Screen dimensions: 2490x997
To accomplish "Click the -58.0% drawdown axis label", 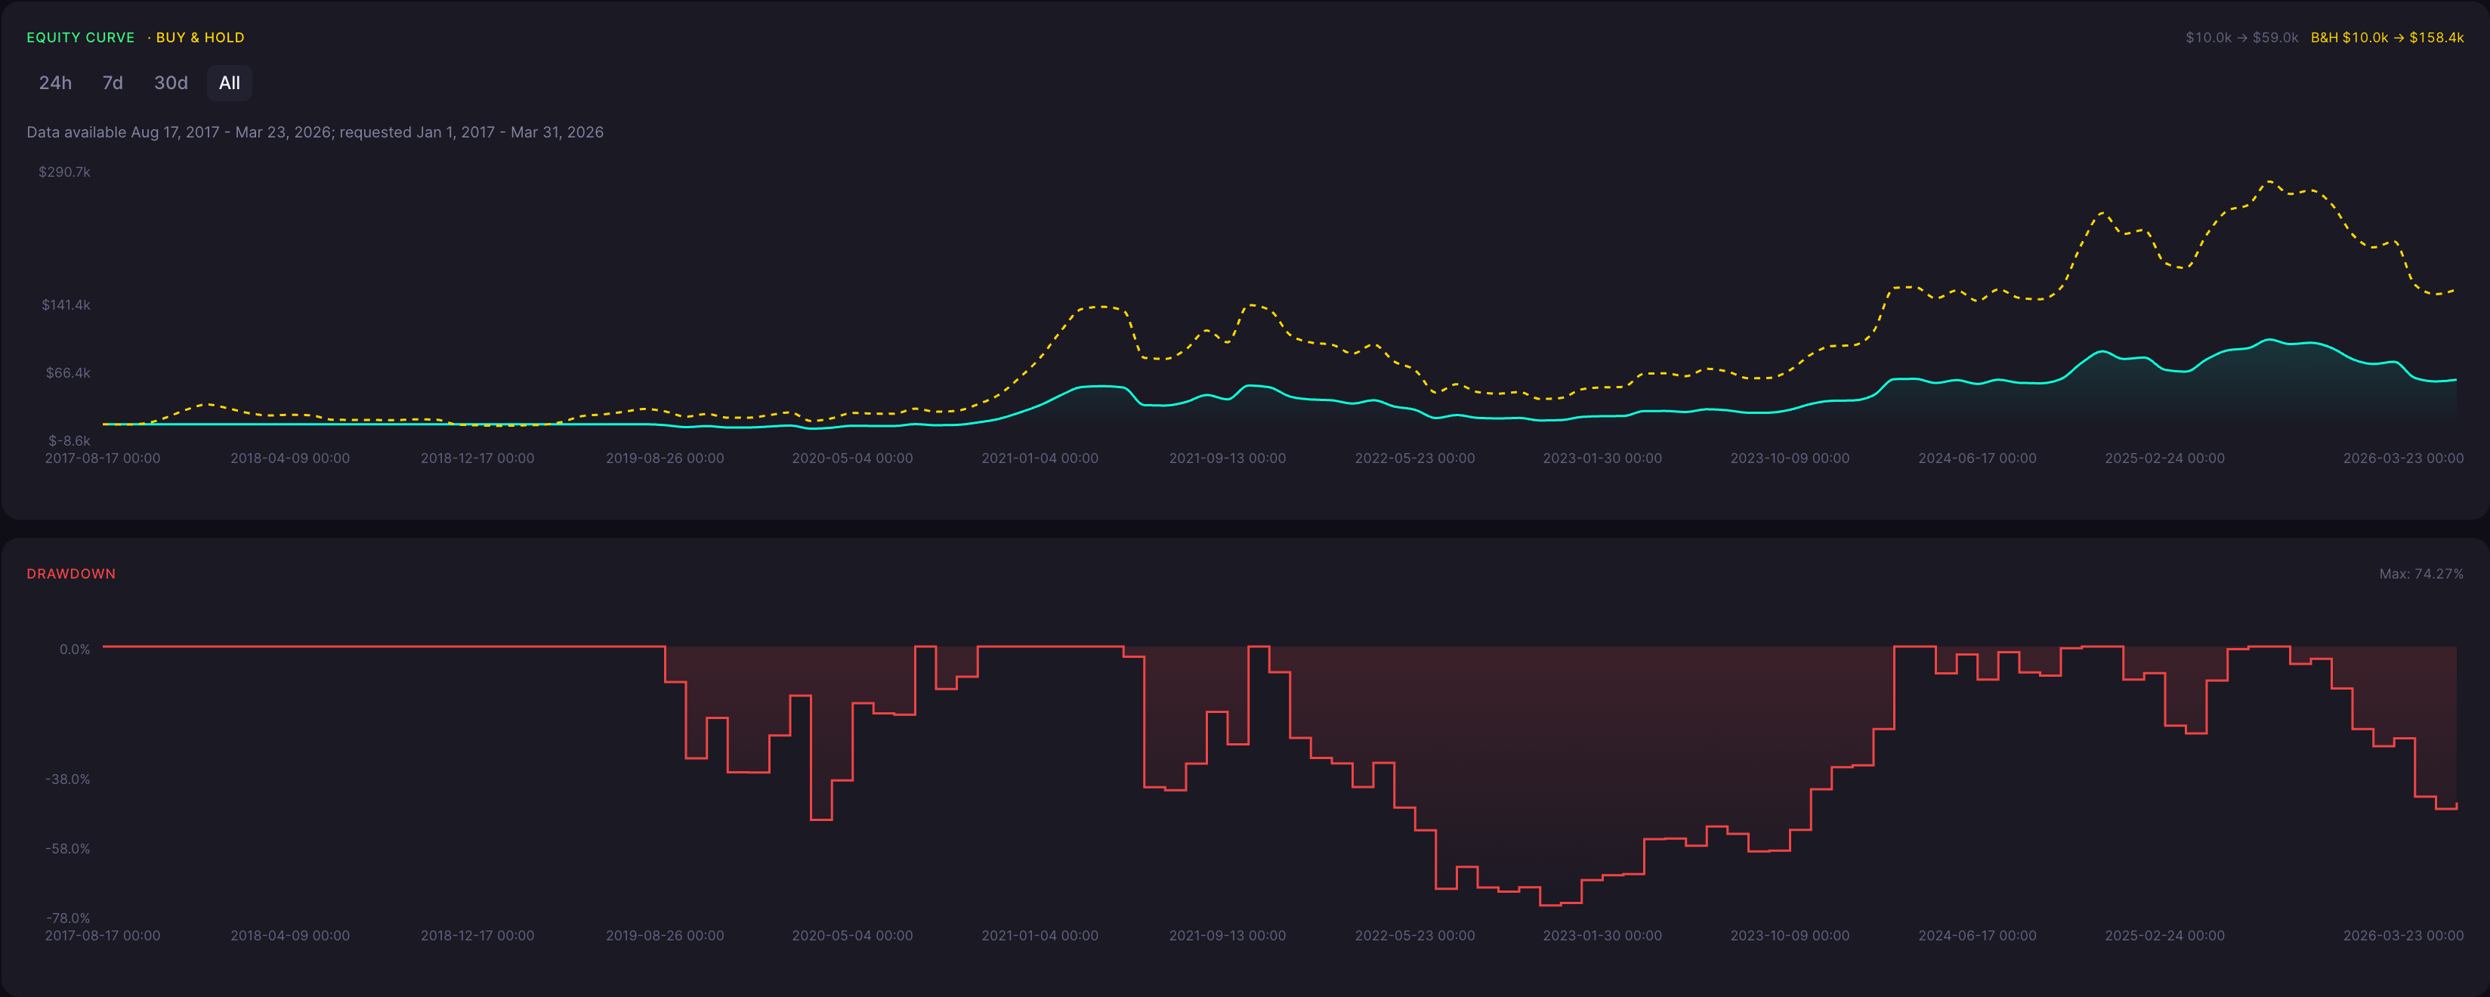I will 68,849.
